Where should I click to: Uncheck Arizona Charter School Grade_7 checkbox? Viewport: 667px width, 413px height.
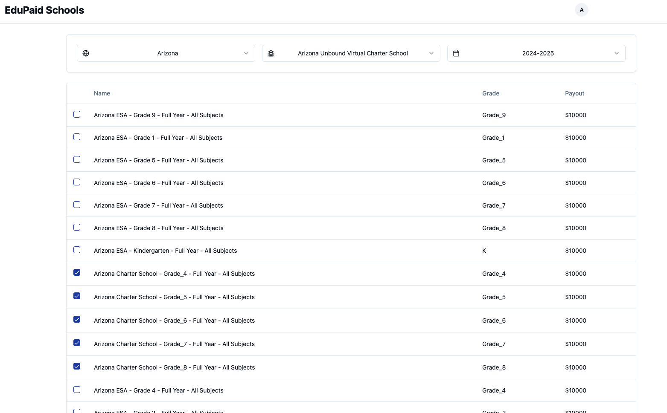point(77,343)
